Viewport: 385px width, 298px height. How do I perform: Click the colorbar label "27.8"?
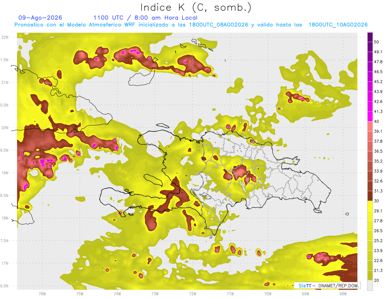pos(378,221)
